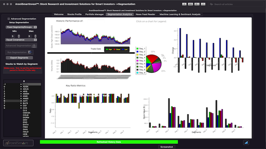Click the blue triangle icon at bottom right
The width and height of the screenshot is (266, 149).
(246, 142)
